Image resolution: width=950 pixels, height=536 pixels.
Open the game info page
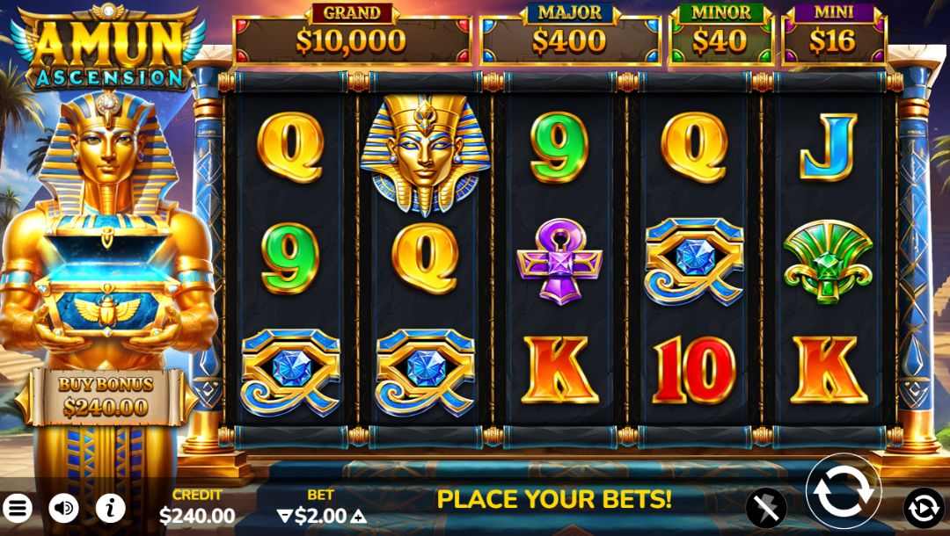110,508
